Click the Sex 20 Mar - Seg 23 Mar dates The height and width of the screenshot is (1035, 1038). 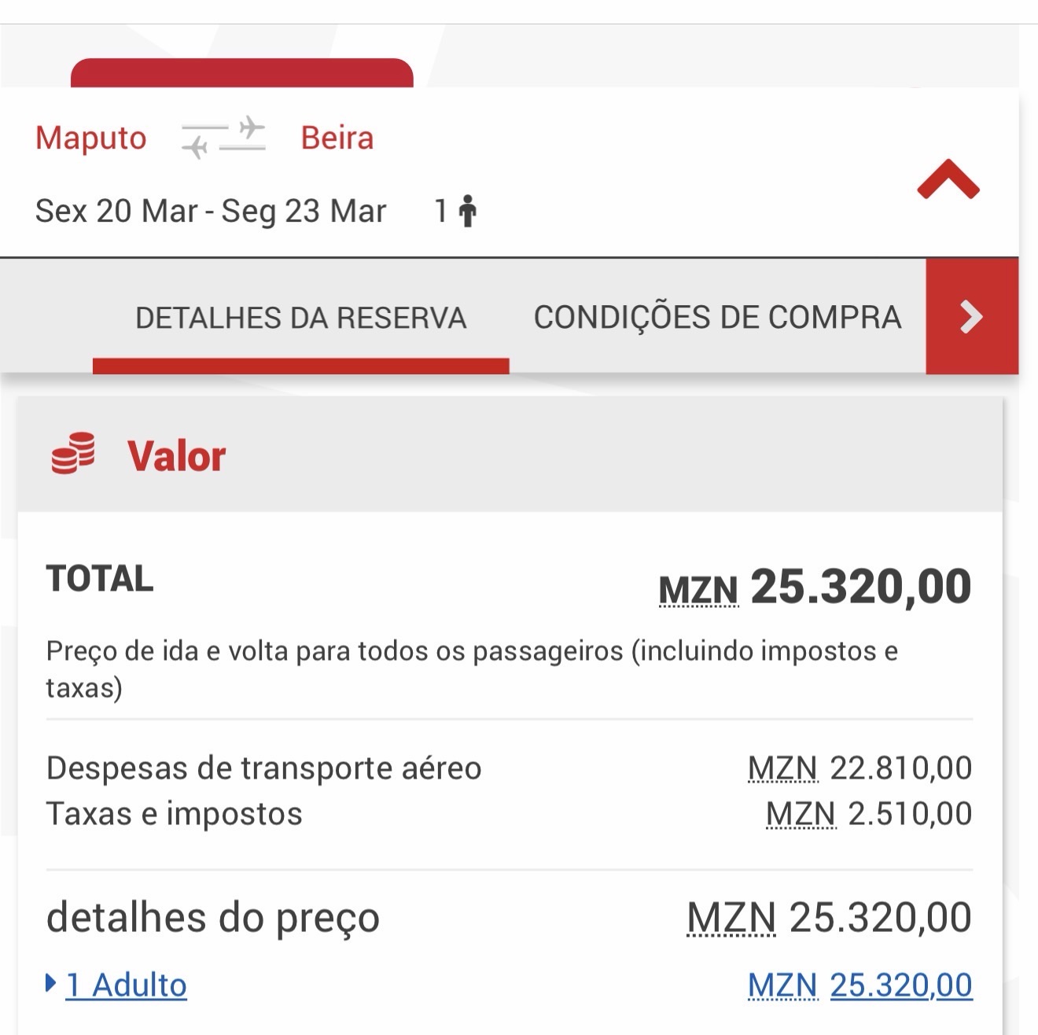point(211,211)
